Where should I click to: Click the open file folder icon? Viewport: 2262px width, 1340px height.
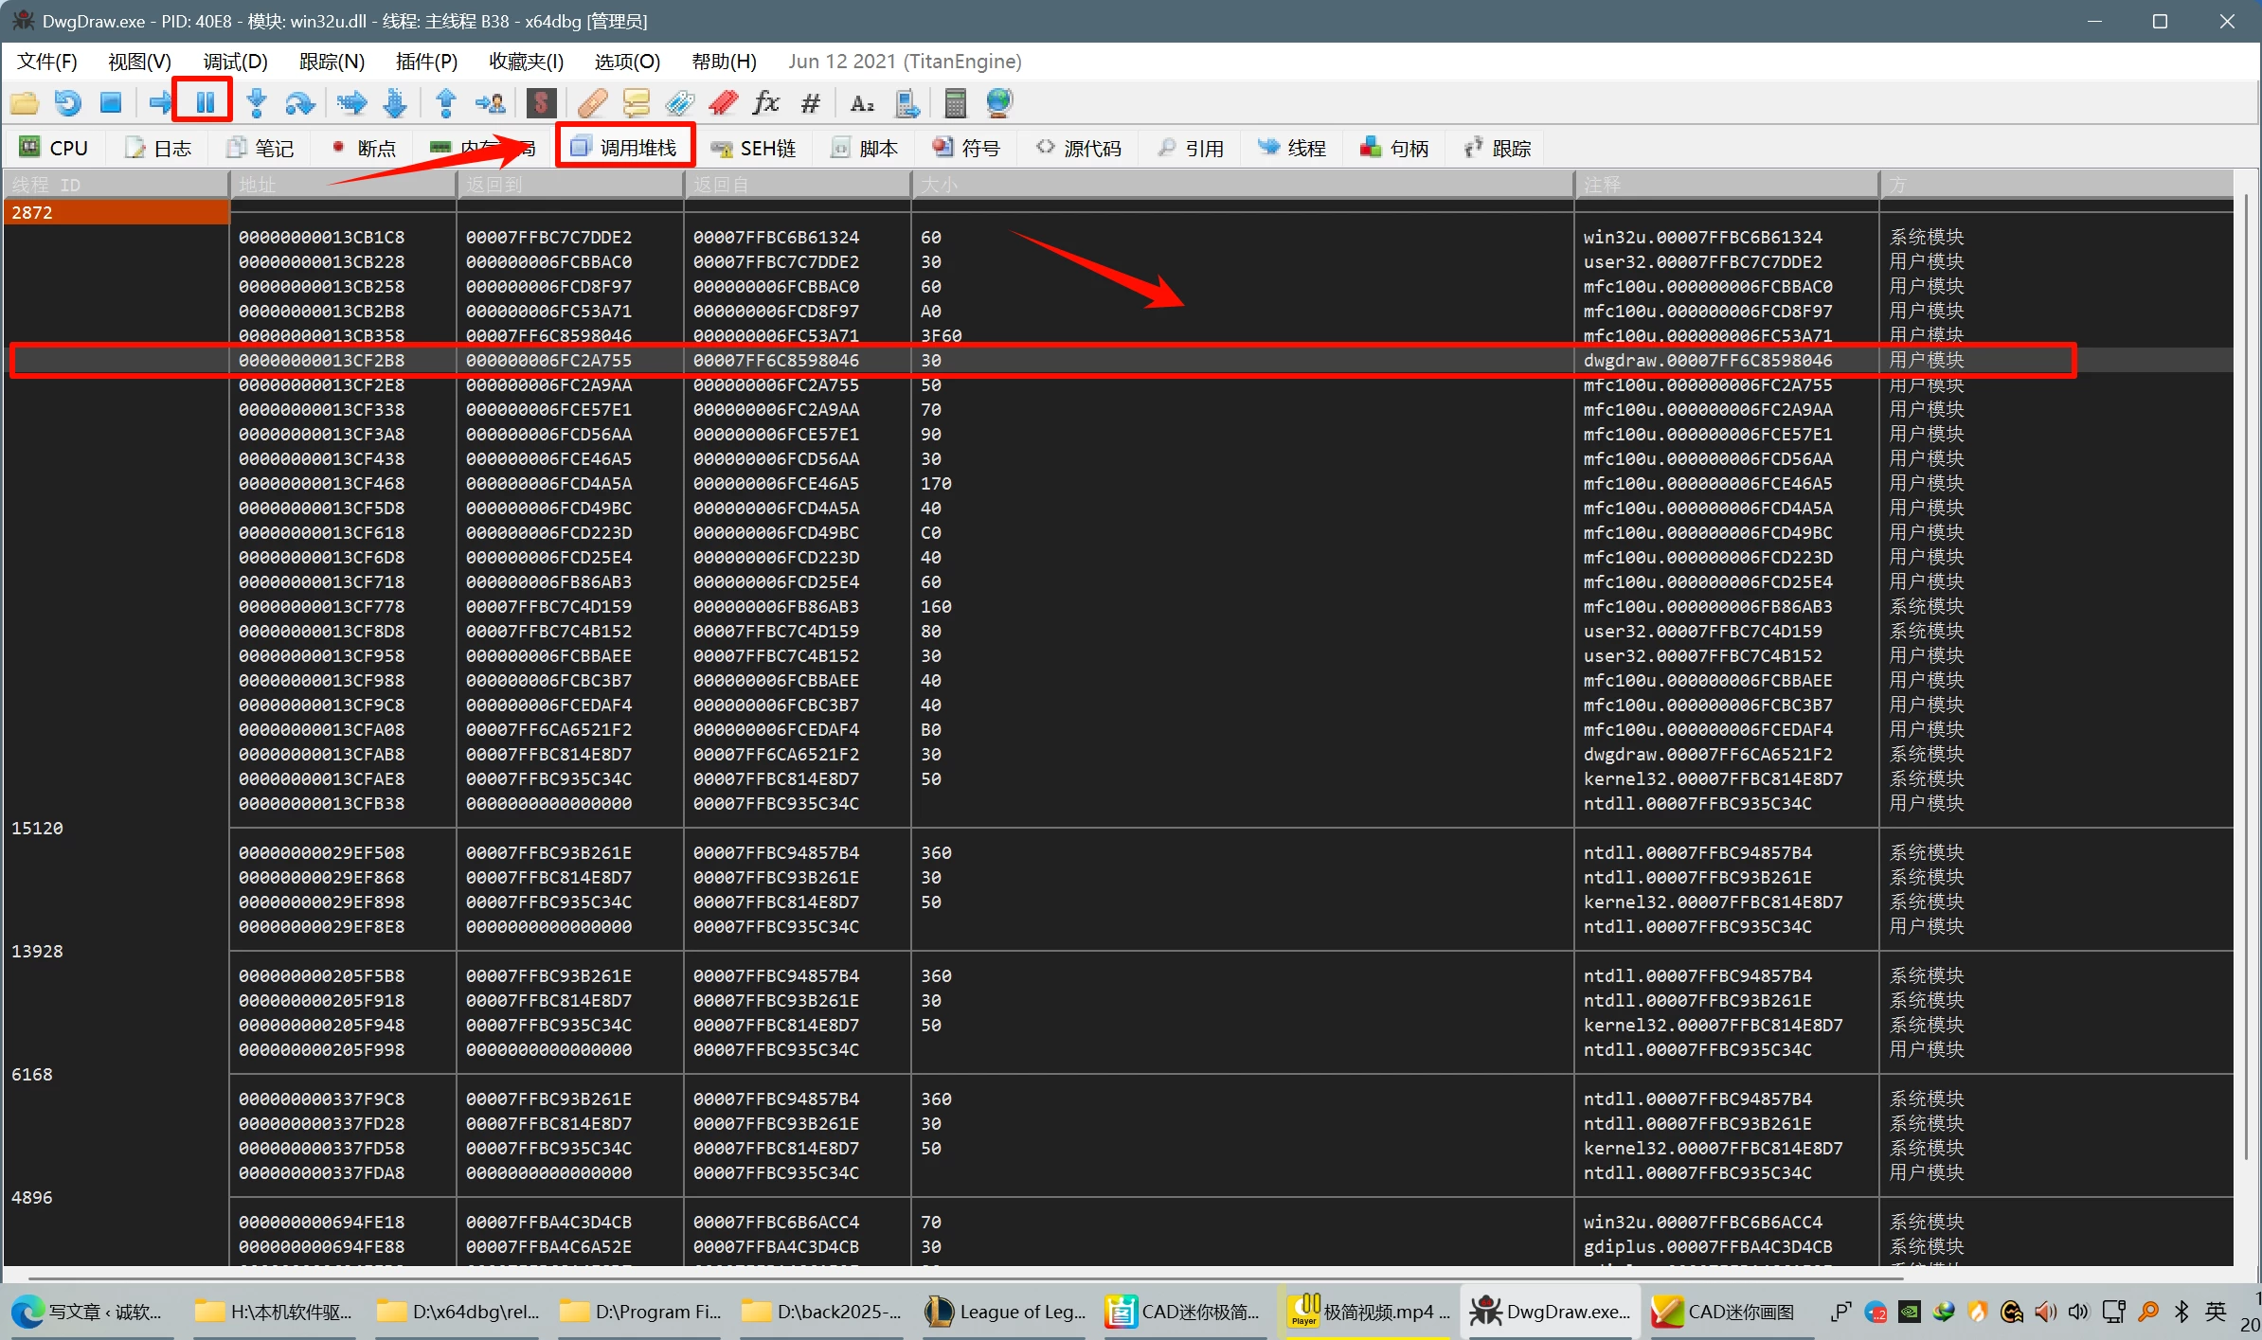(25, 102)
